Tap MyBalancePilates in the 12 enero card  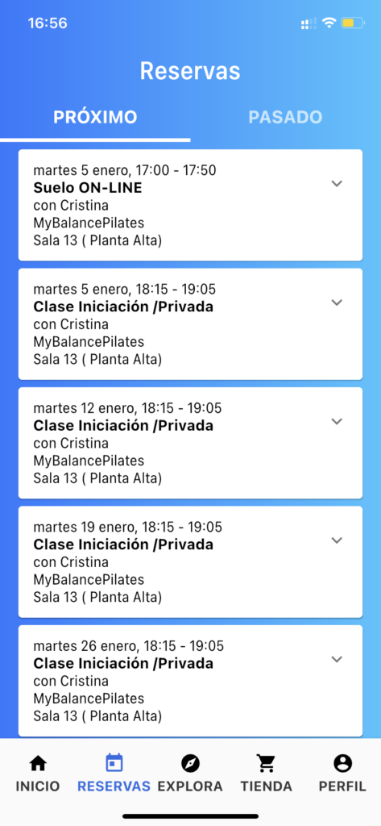coord(89,461)
